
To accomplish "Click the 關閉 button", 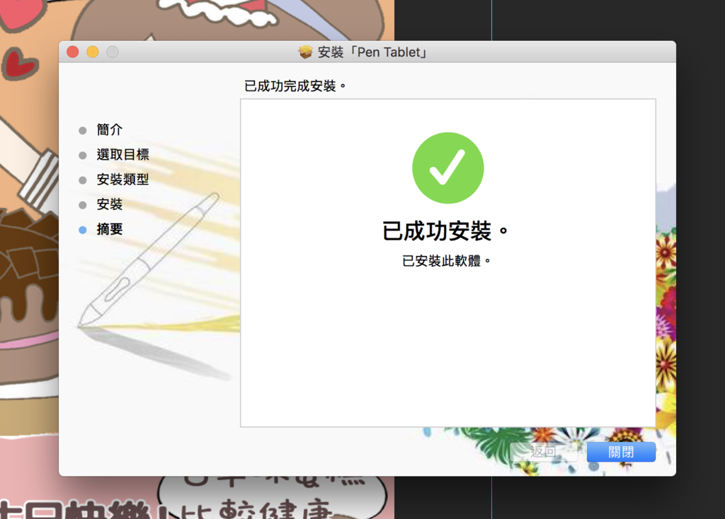I will pos(620,451).
